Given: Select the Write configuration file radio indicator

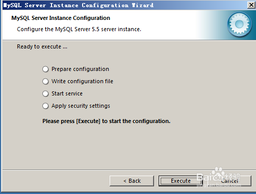Looking at the screenshot, I should pos(45,82).
